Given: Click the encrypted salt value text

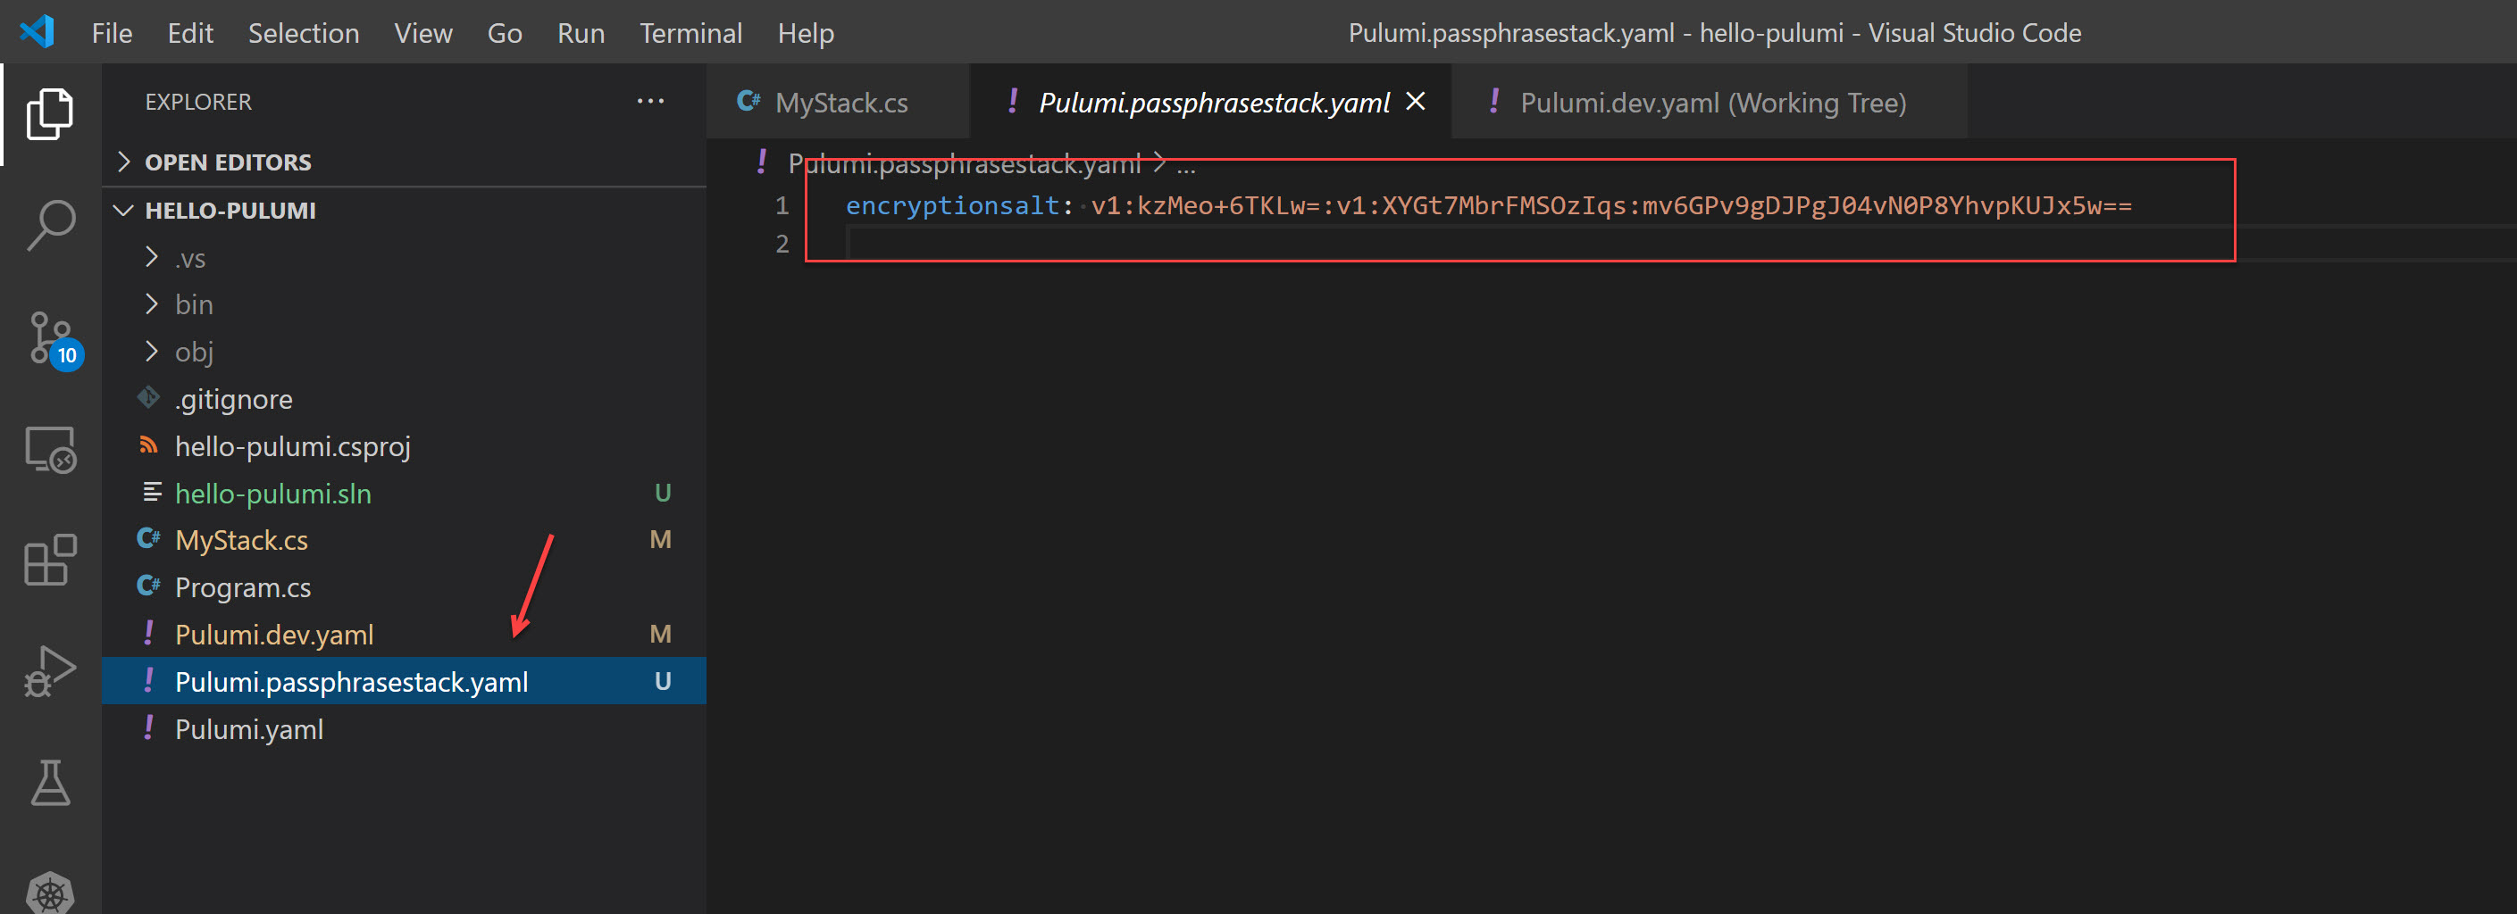Looking at the screenshot, I should pos(1611,205).
